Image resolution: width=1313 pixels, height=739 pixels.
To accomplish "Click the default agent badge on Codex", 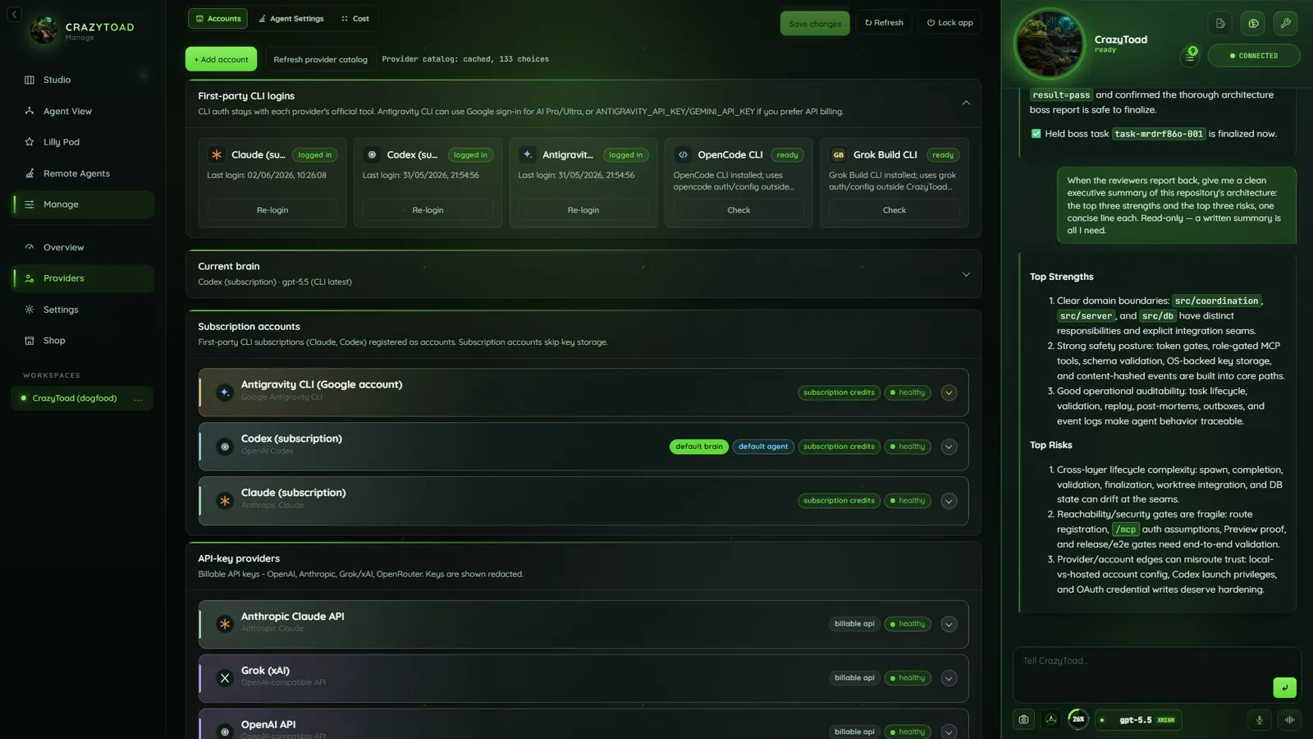I will click(763, 447).
